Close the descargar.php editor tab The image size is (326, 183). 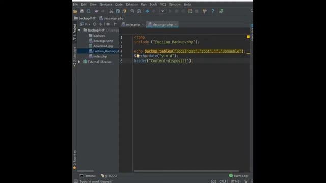click(176, 25)
